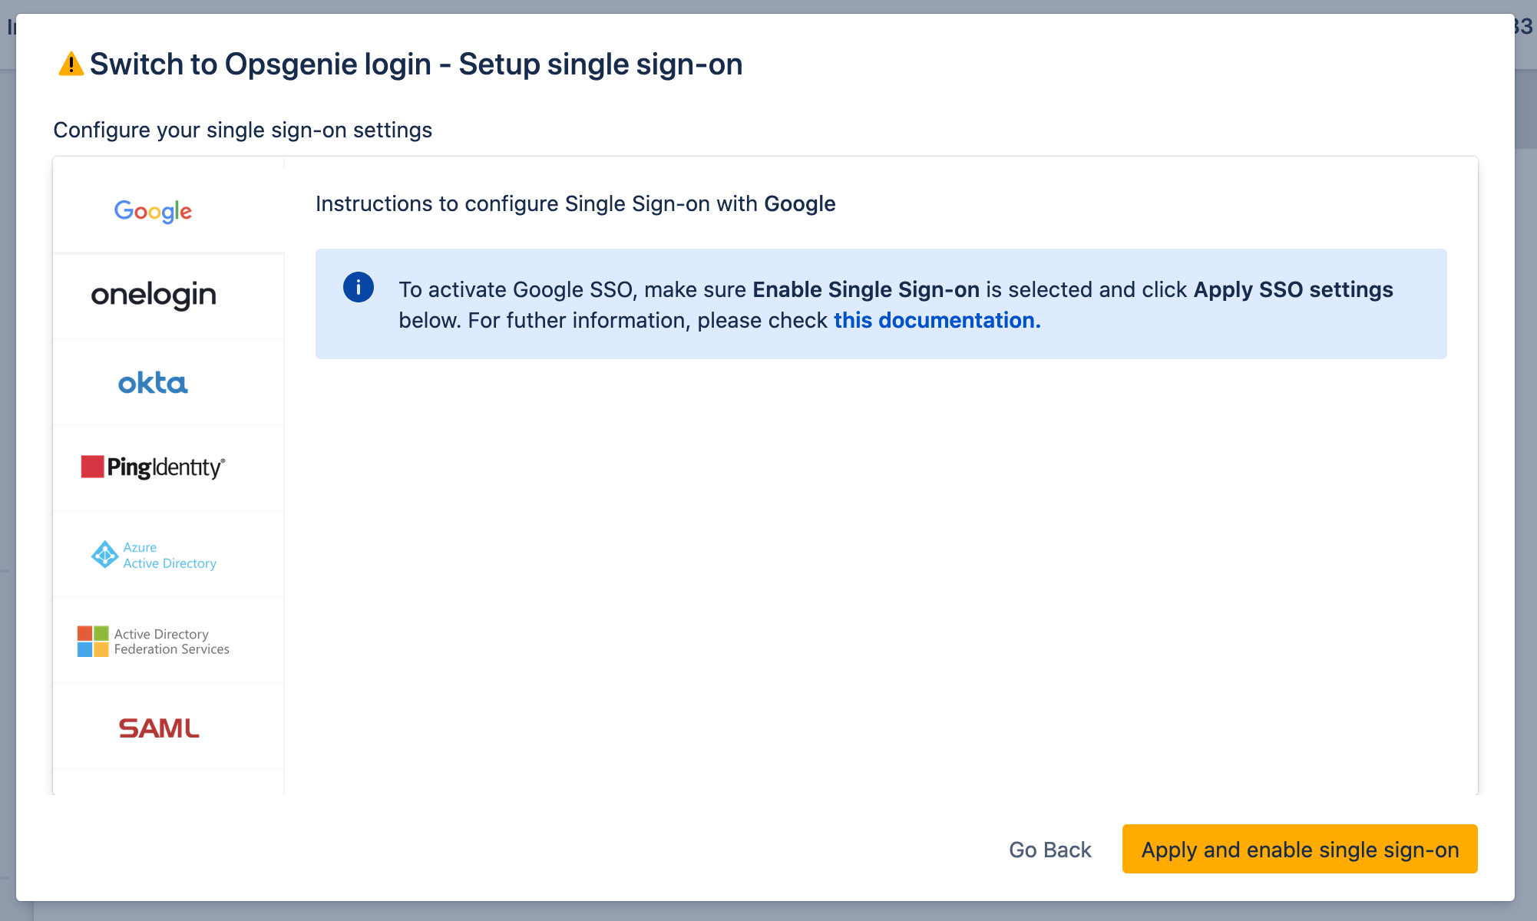Image resolution: width=1537 pixels, height=921 pixels.
Task: Open Azure Active Directory instructions
Action: coord(168,554)
